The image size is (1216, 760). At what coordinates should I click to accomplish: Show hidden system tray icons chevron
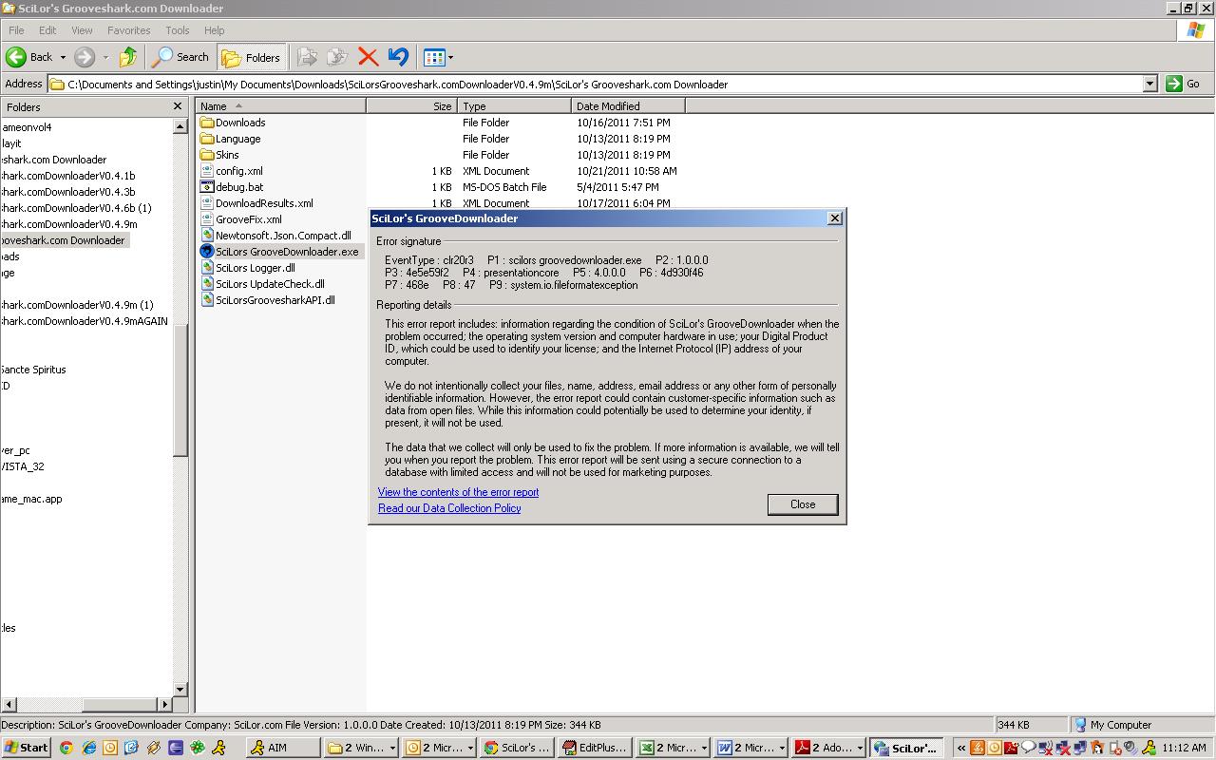pyautogui.click(x=960, y=748)
